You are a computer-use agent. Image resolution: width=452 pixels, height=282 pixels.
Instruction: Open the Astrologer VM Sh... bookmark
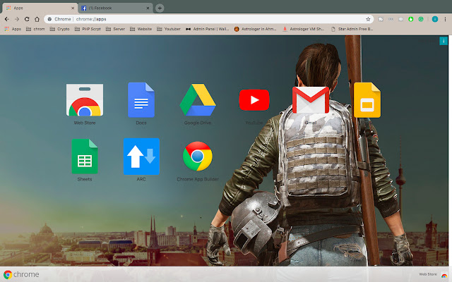pos(303,29)
